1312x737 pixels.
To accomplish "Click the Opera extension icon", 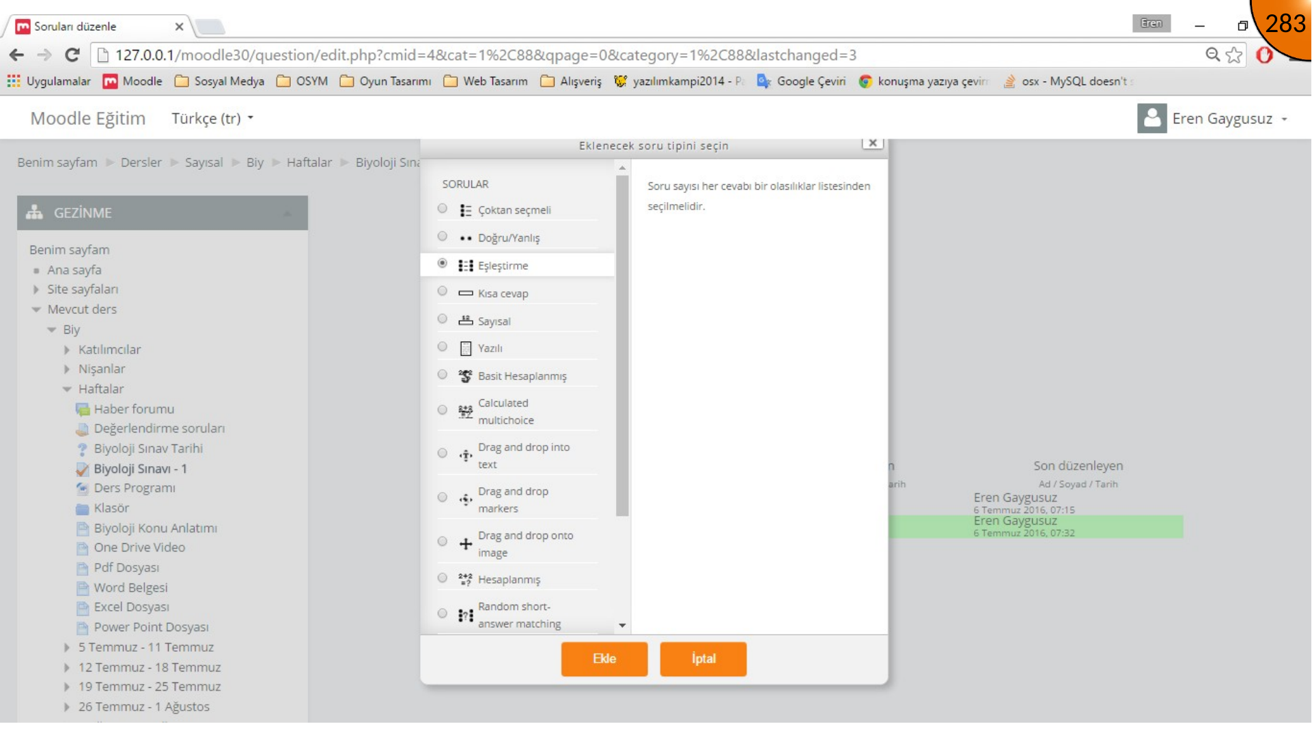I will click(x=1264, y=55).
